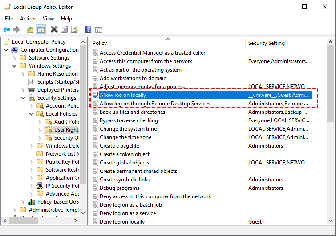
Task: Click the Security Options folder icon
Action: (49, 138)
